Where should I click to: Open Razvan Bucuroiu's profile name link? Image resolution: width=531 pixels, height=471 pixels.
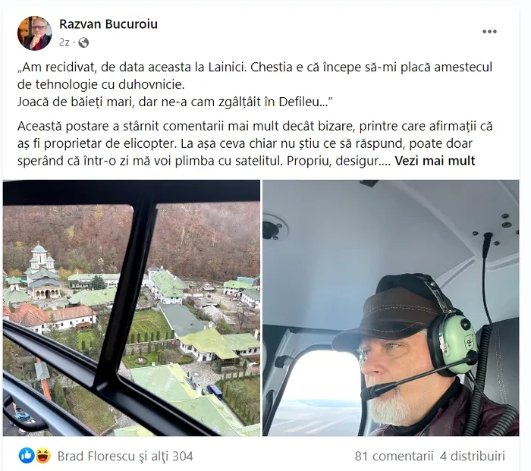108,24
